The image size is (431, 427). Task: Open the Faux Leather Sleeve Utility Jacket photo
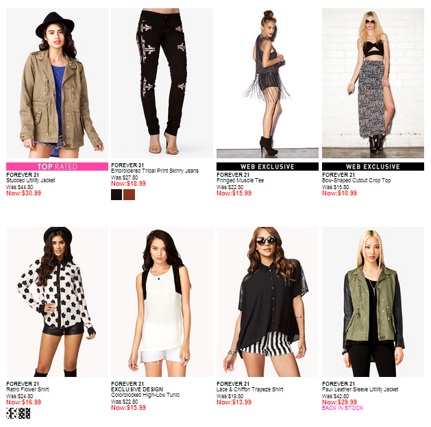pyautogui.click(x=373, y=302)
